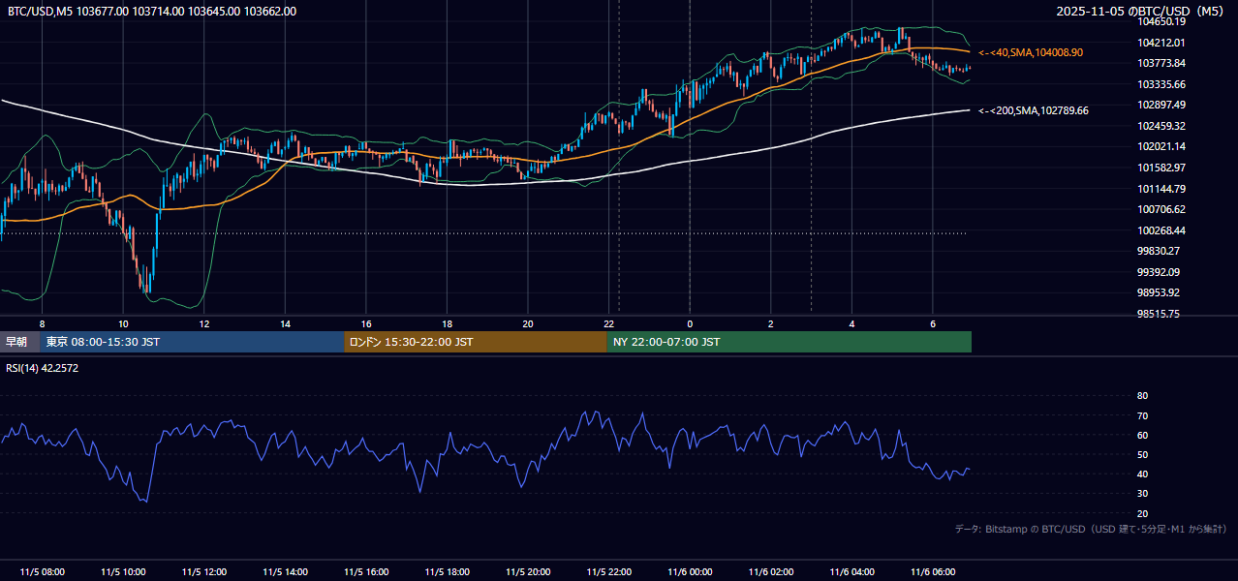Click RSI scale level 50
Image resolution: width=1238 pixels, height=581 pixels.
[1142, 454]
